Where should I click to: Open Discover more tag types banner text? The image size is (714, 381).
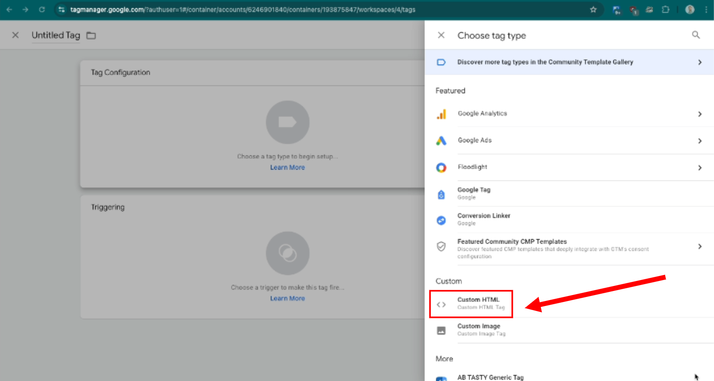545,62
